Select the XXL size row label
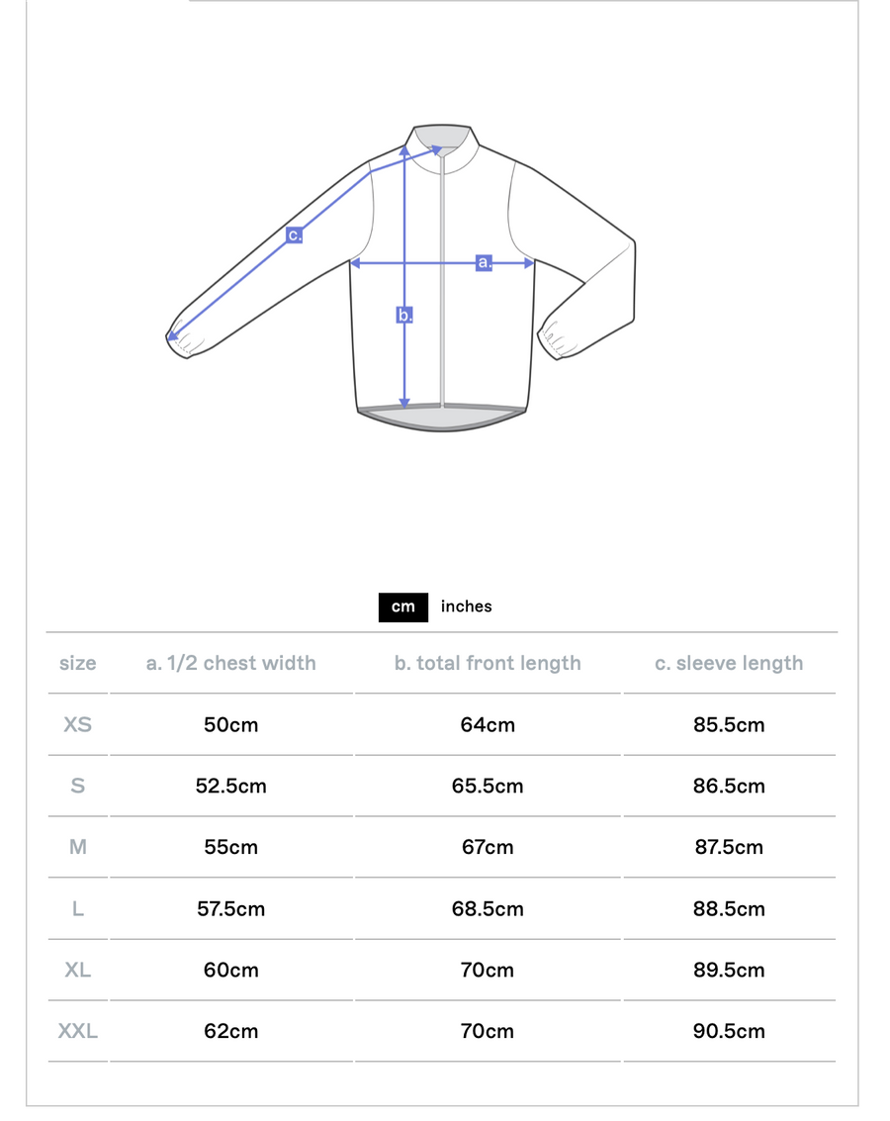The image size is (890, 1121). click(78, 1031)
